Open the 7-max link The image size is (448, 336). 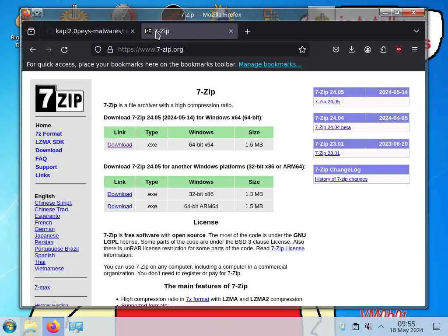point(42,287)
